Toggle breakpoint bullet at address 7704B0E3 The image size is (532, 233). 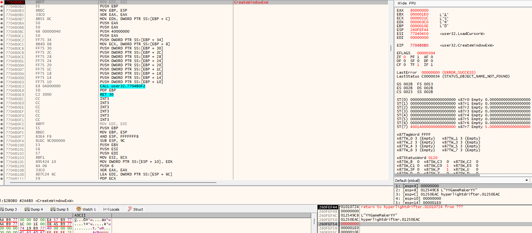pos(2,86)
